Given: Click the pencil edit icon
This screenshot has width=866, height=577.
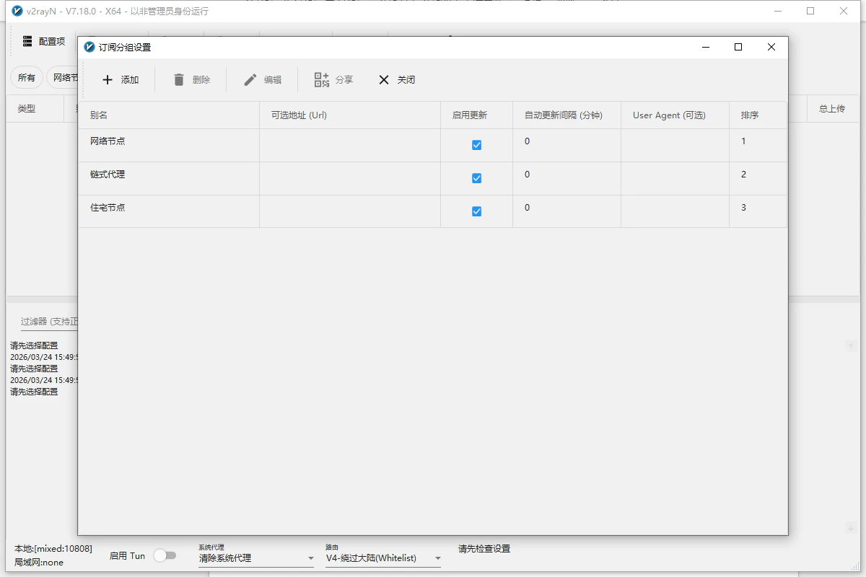Looking at the screenshot, I should coord(250,80).
